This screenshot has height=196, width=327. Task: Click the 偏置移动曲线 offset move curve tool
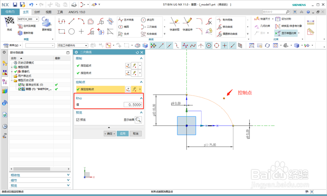pos(227,34)
